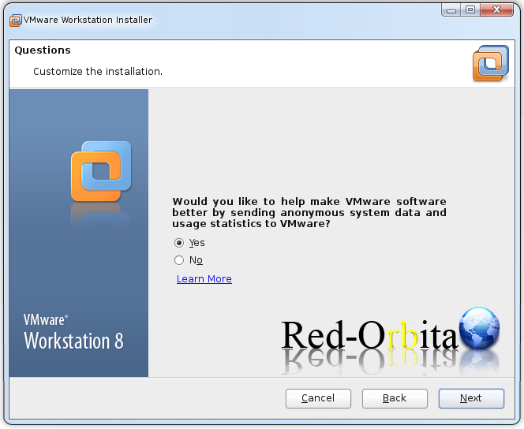Image resolution: width=524 pixels, height=429 pixels.
Task: Close the installer window
Action: coord(496,10)
